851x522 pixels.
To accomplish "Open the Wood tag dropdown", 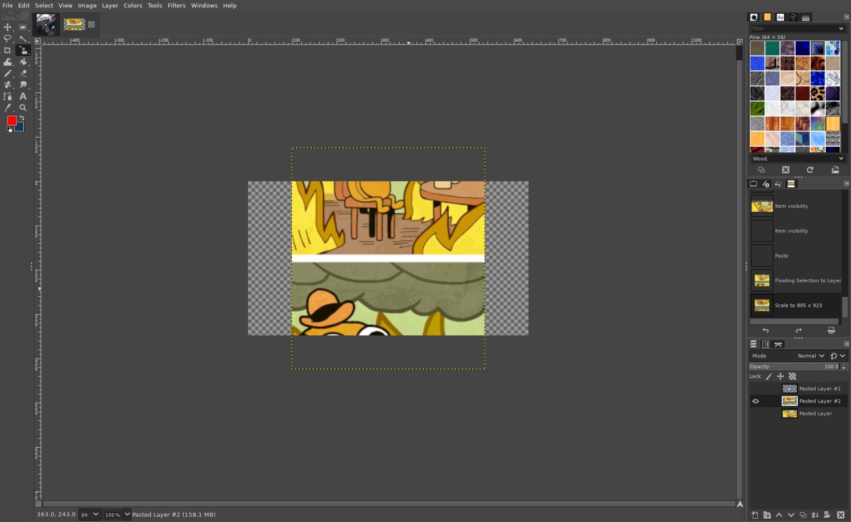I will [840, 159].
